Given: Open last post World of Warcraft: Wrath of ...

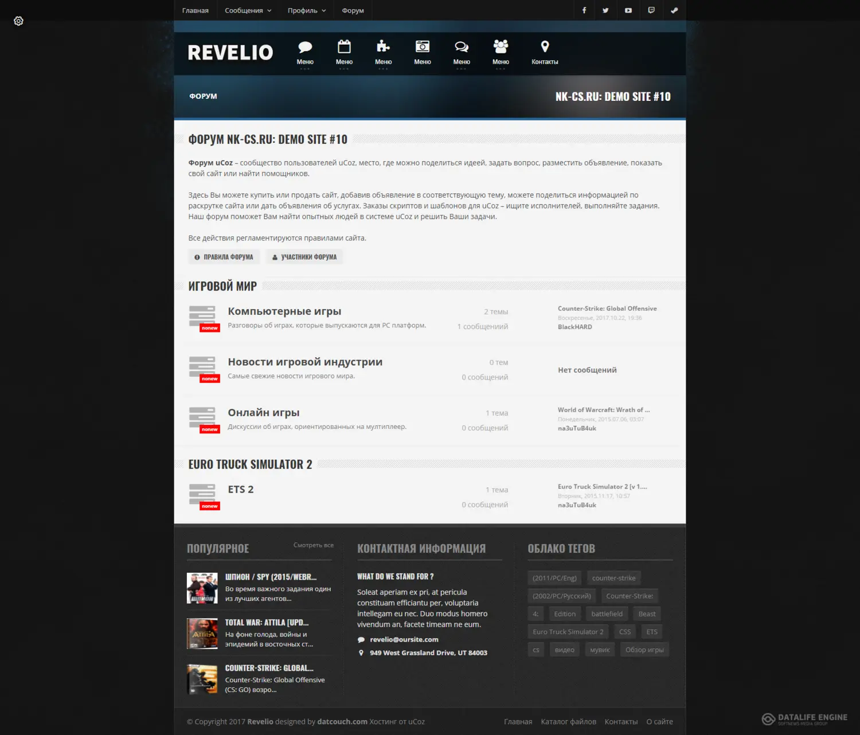Looking at the screenshot, I should [604, 410].
